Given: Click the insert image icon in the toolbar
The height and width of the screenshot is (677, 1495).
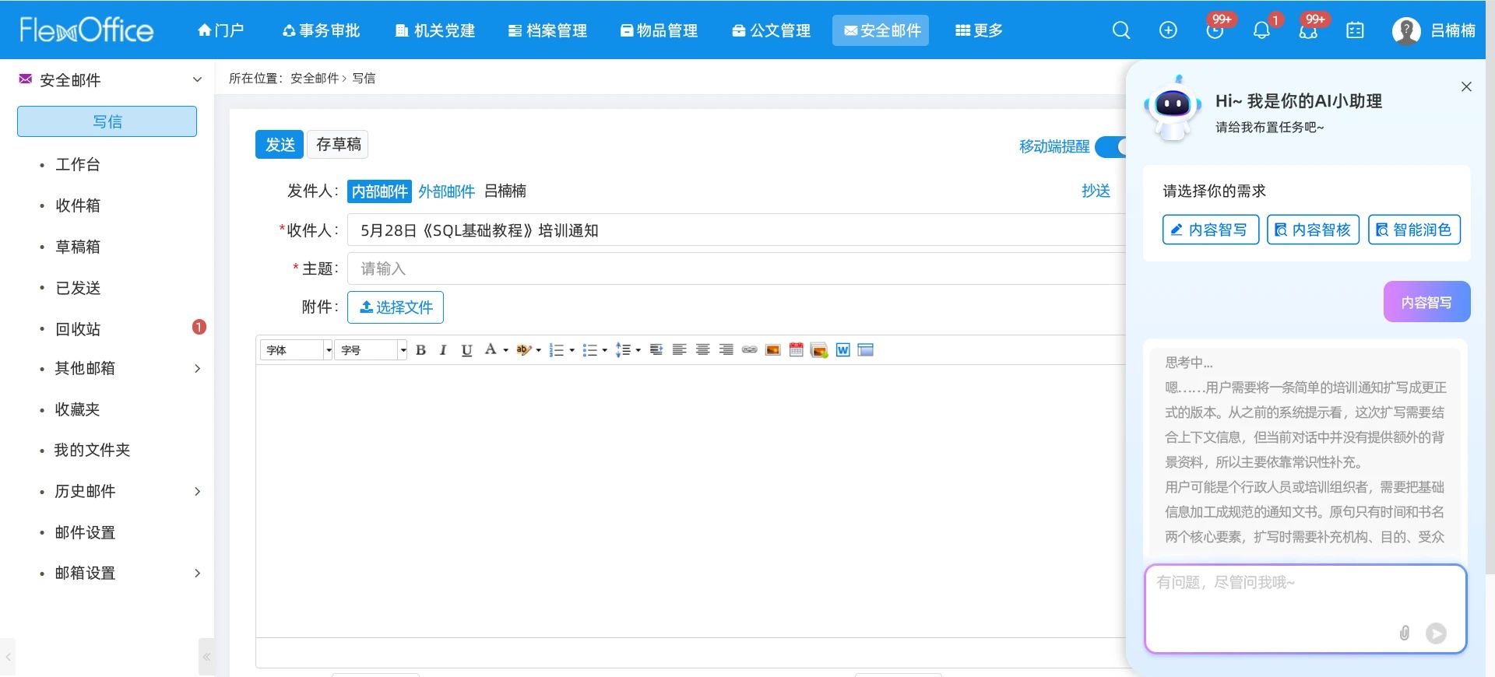Looking at the screenshot, I should point(772,350).
